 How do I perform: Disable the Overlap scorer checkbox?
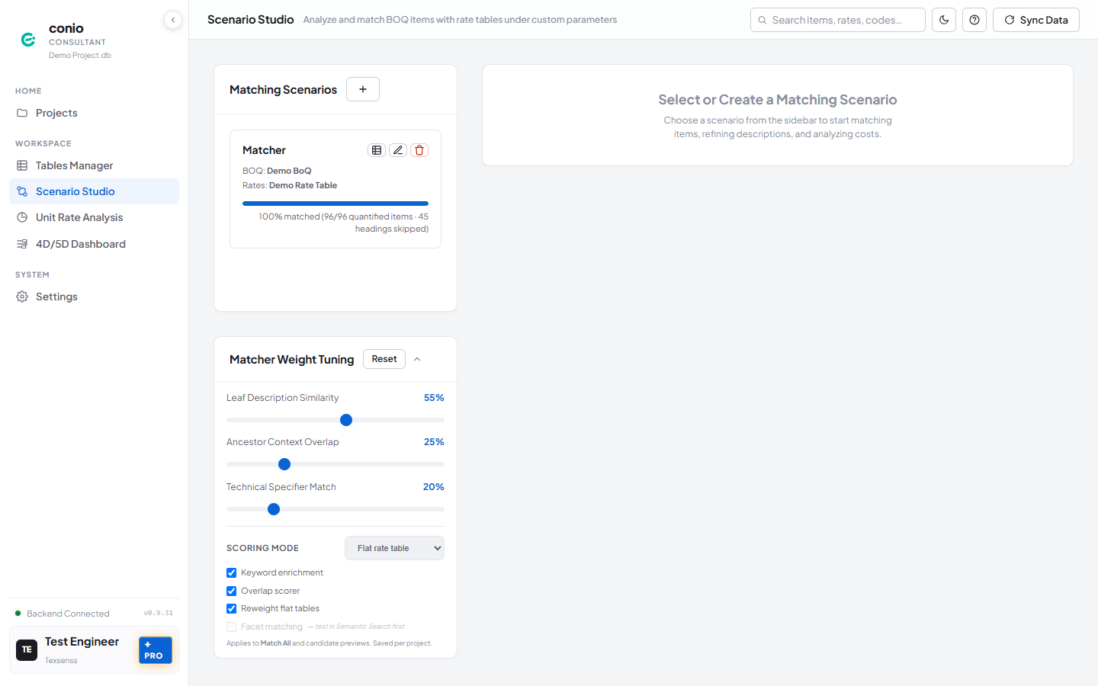coord(231,591)
